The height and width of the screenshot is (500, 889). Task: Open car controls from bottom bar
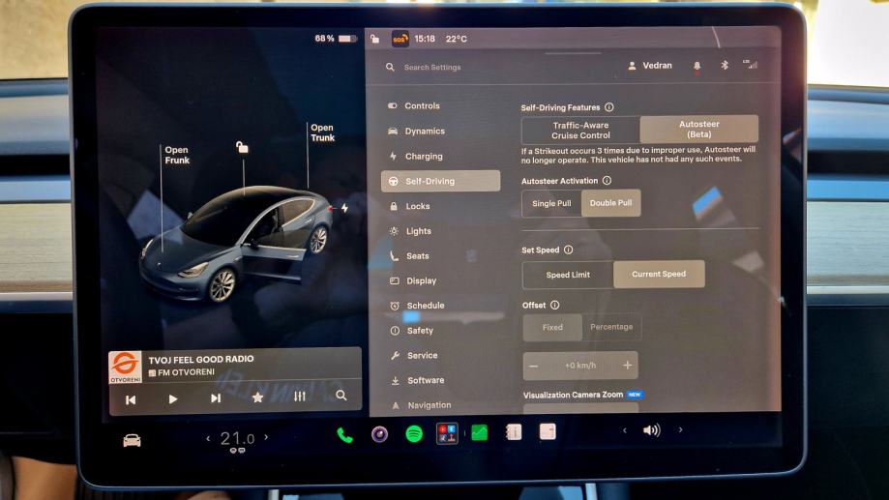coord(132,440)
